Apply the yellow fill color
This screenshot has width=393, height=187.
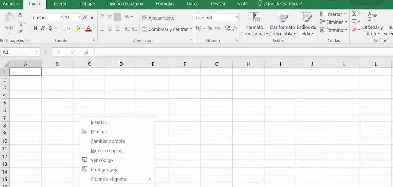coord(78,29)
